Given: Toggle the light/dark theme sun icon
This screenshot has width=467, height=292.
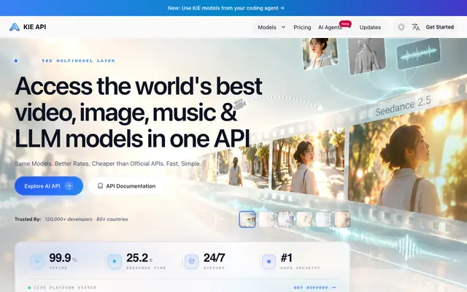Looking at the screenshot, I should click(x=401, y=27).
